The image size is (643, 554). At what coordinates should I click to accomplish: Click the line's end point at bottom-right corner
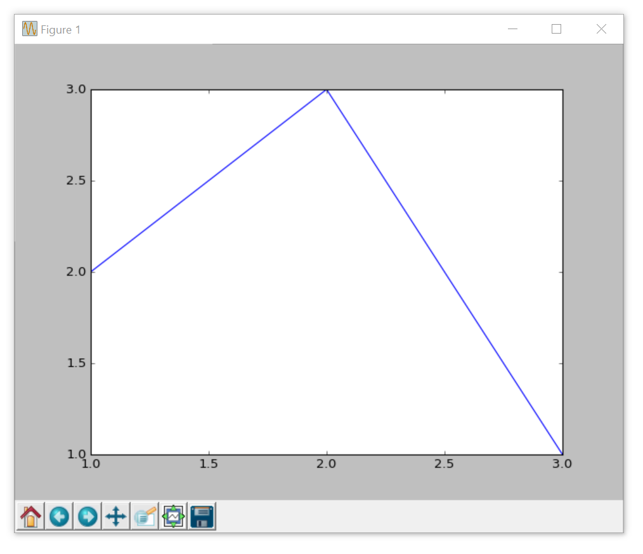pos(562,454)
